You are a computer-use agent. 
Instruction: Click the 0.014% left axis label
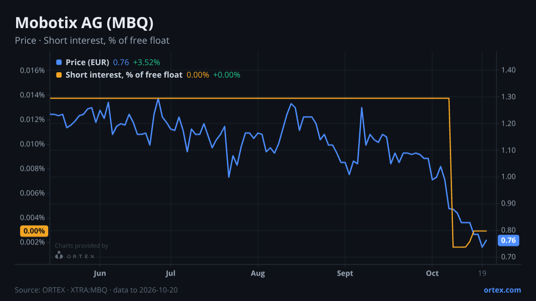coord(33,95)
